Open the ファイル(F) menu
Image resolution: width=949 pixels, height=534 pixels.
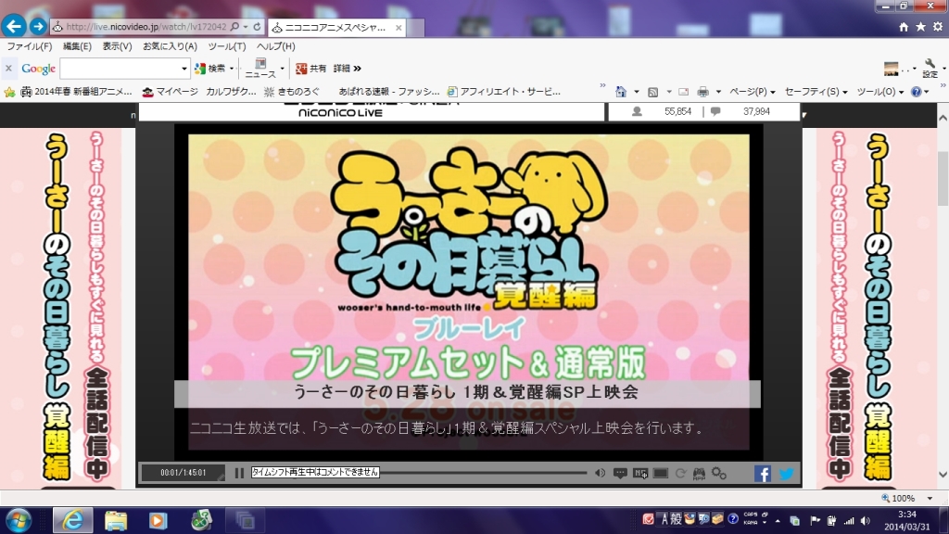tap(29, 46)
